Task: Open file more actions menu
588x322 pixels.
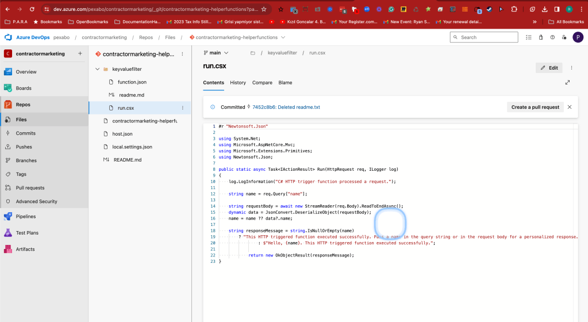Action: [571, 68]
